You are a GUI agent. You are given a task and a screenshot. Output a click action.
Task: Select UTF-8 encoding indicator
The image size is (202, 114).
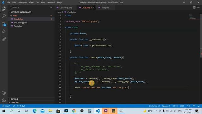(175, 106)
